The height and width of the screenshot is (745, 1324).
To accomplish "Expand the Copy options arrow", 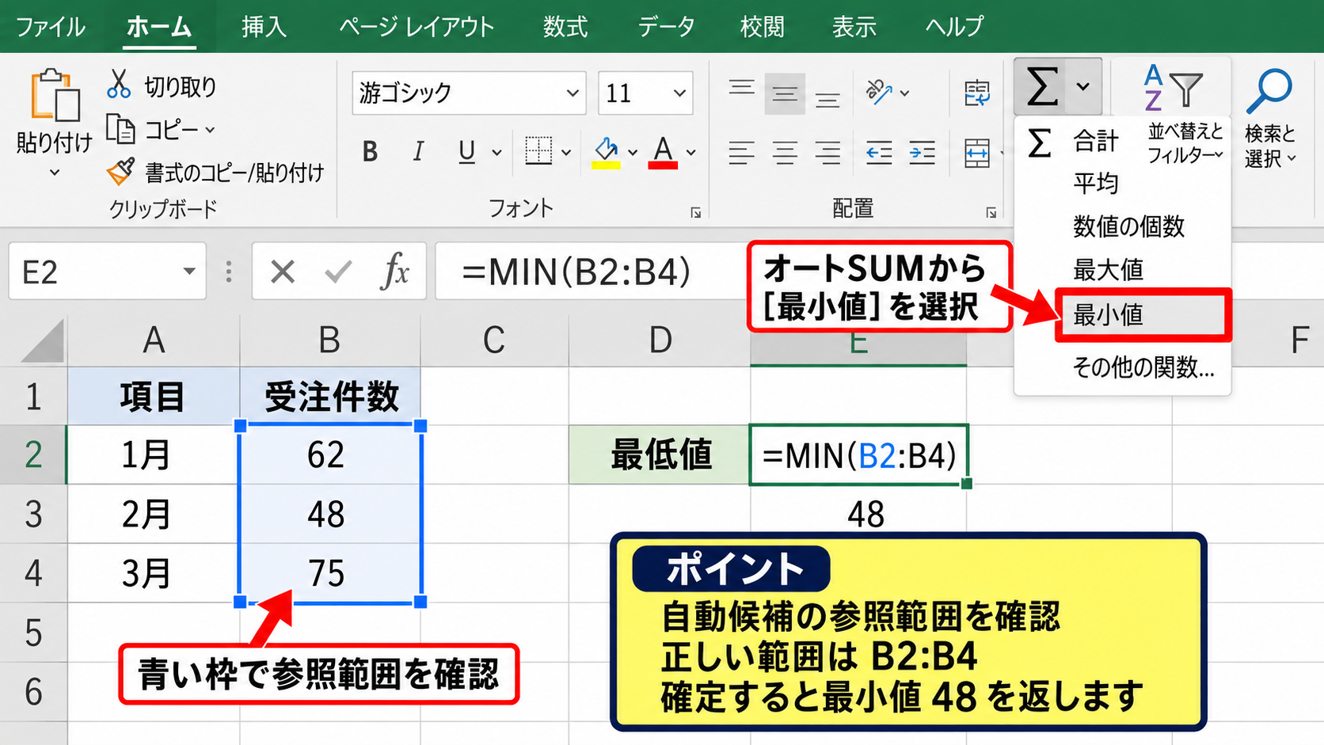I will point(210,129).
